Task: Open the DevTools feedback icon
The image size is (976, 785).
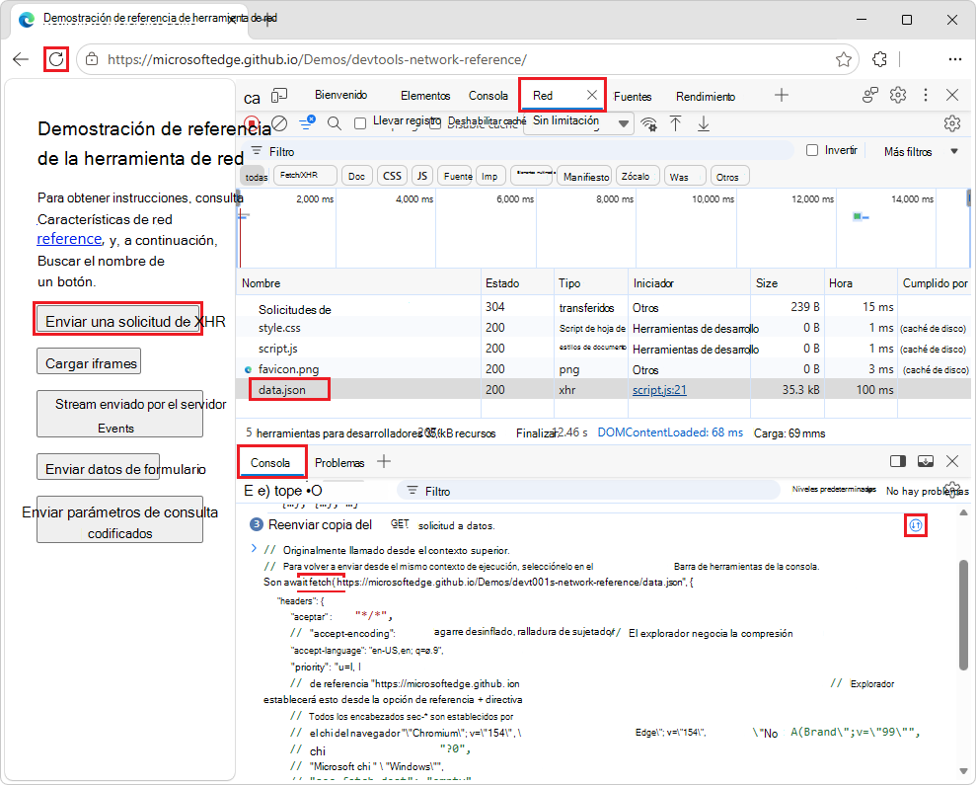Action: (870, 95)
